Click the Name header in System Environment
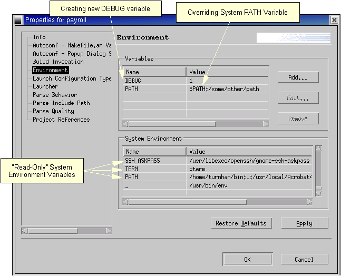The height and width of the screenshot is (276, 341). 154,152
